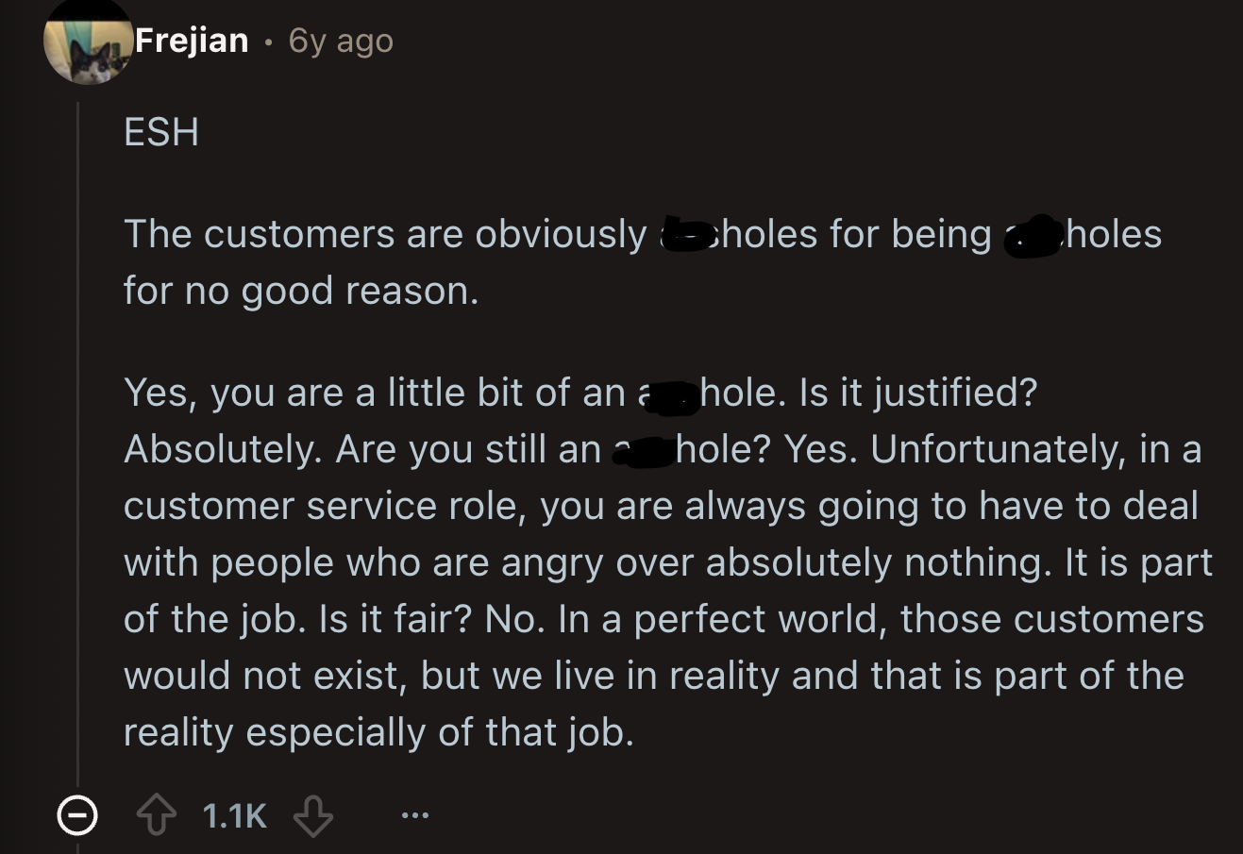Image resolution: width=1243 pixels, height=854 pixels.
Task: Click the word "Absolutely." in the comment
Action: [x=223, y=449]
